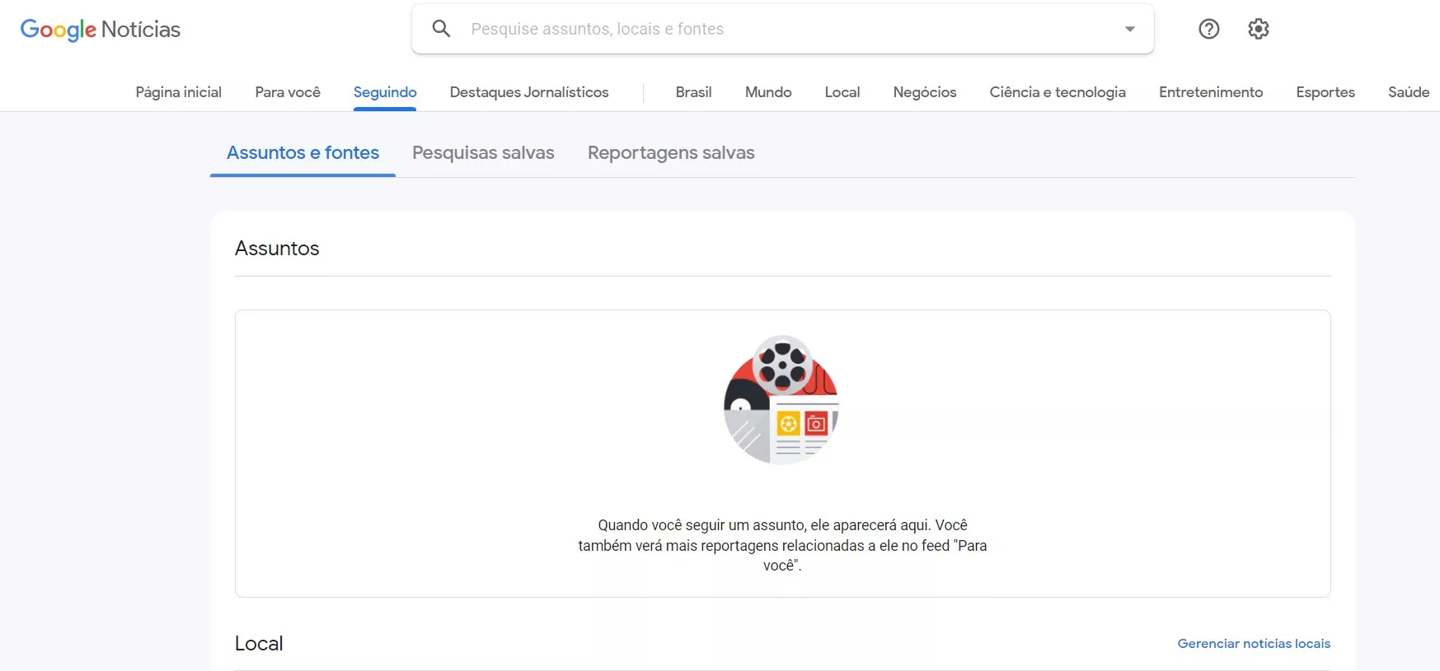1440x671 pixels.
Task: Open the Esportes section
Action: coord(1325,92)
